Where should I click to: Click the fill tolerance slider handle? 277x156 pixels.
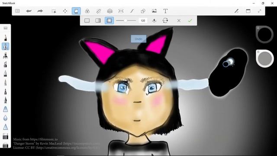[x=125, y=20]
